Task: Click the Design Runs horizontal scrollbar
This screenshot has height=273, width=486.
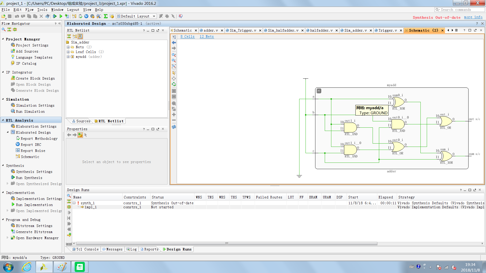Action: point(227,244)
